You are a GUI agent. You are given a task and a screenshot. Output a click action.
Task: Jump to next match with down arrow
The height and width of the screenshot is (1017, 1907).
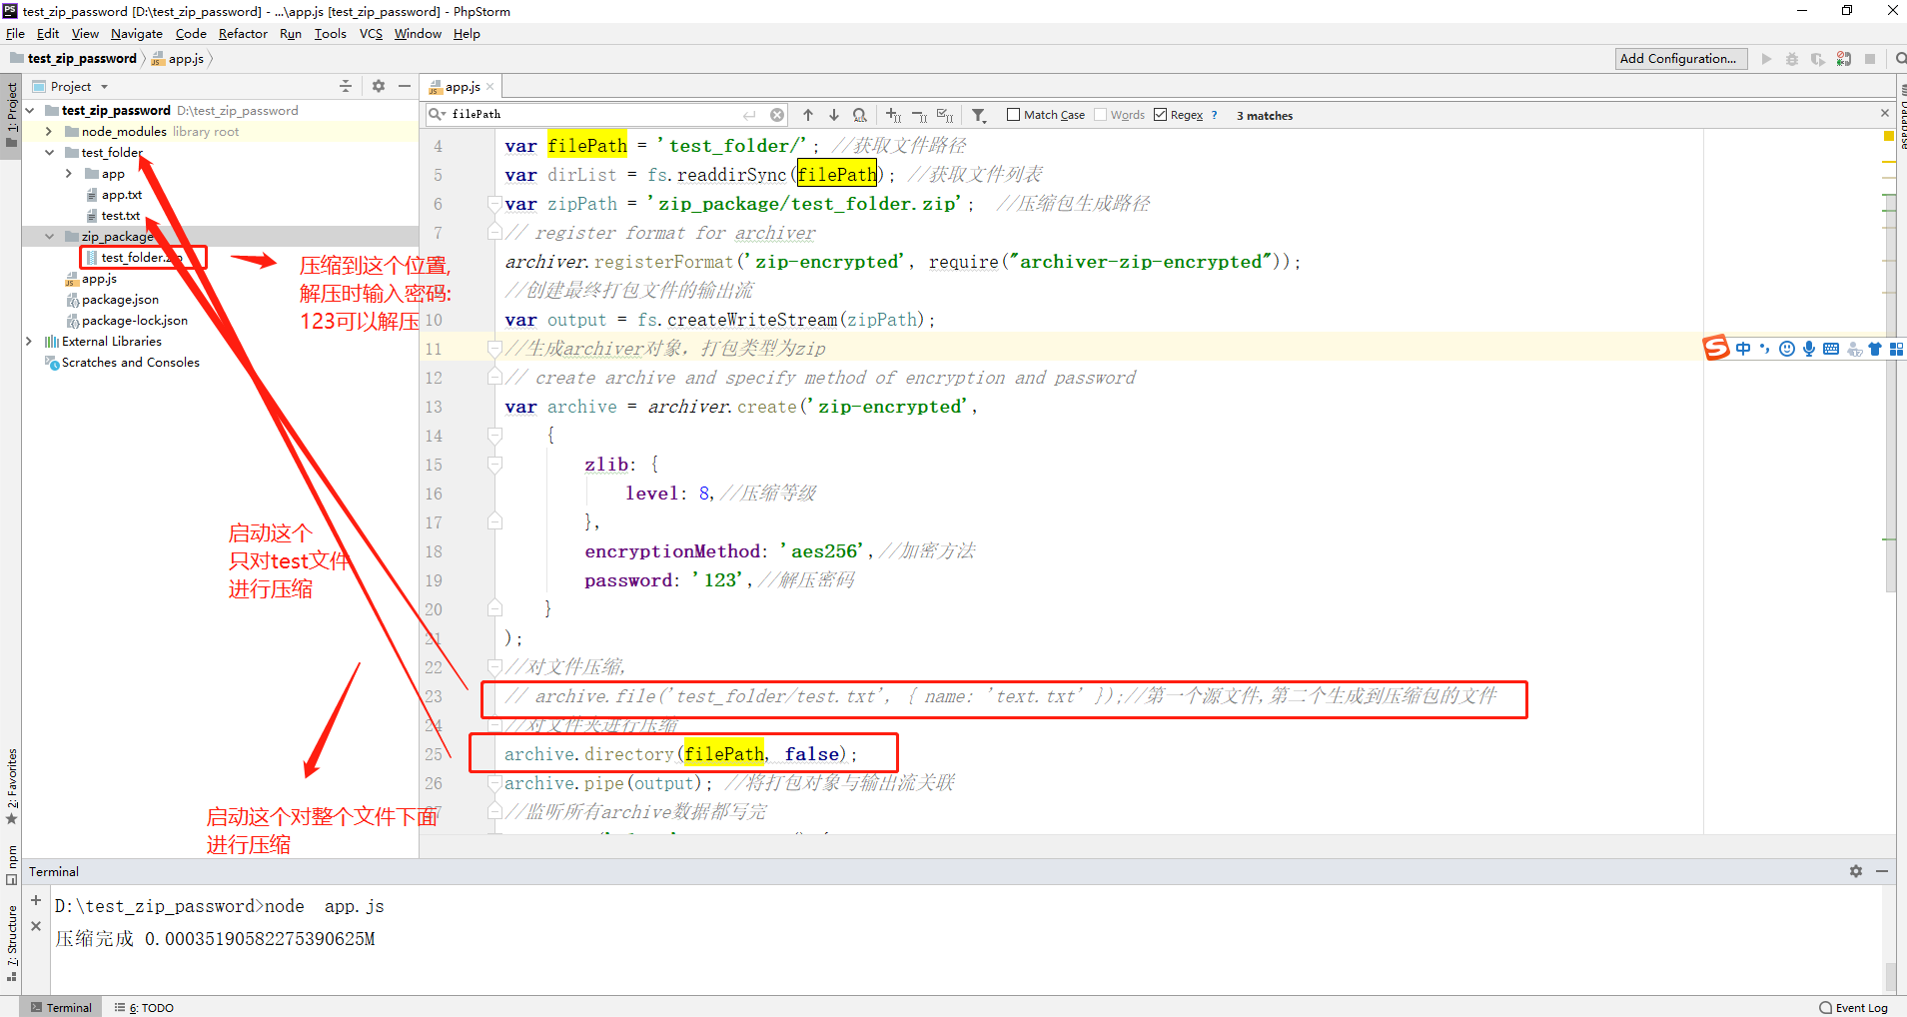(834, 115)
